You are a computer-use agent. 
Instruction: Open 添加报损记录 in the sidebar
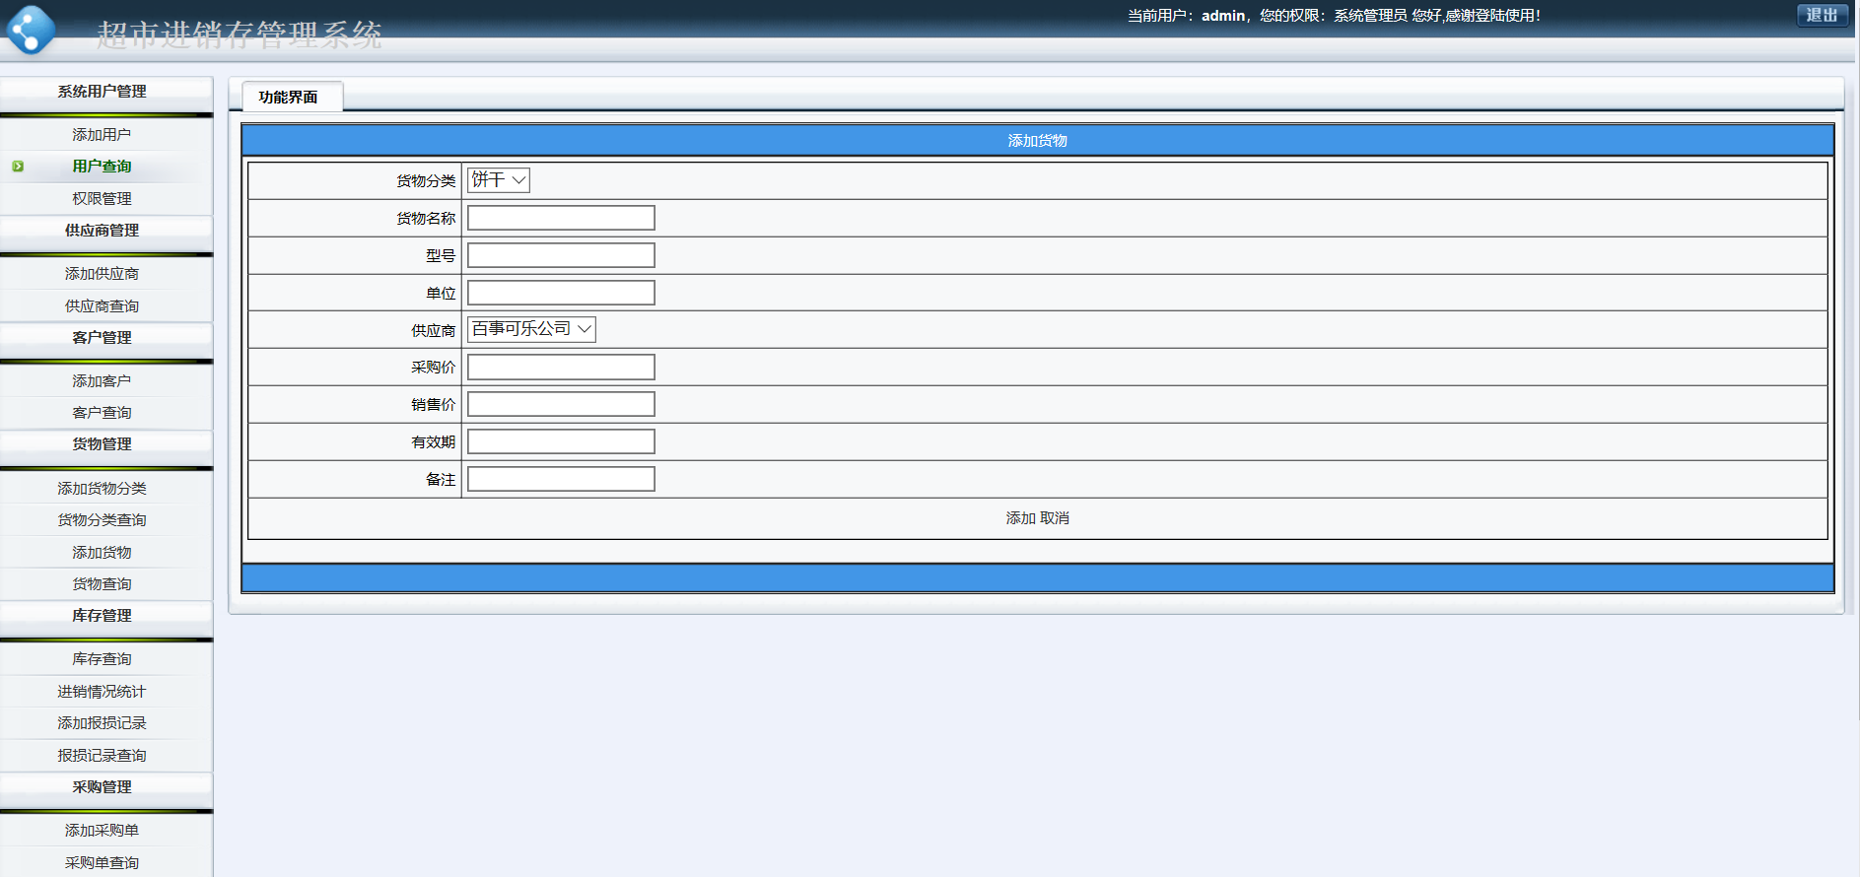[x=102, y=723]
